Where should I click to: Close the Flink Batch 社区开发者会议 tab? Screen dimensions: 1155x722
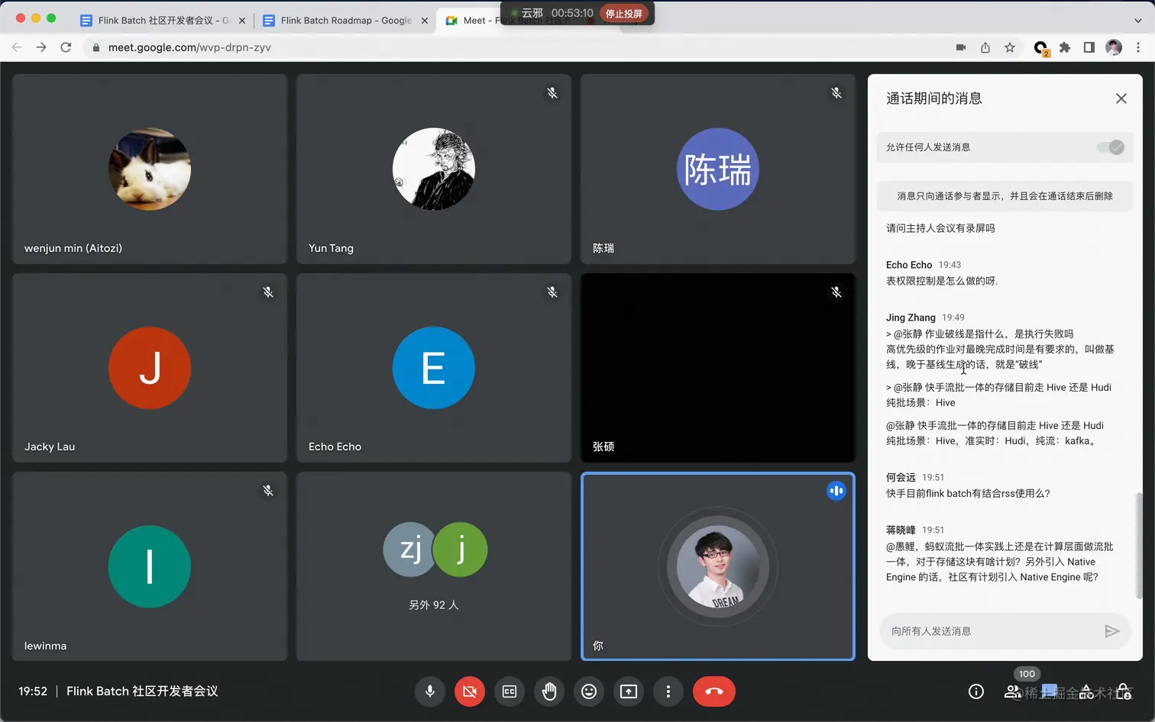pyautogui.click(x=242, y=21)
